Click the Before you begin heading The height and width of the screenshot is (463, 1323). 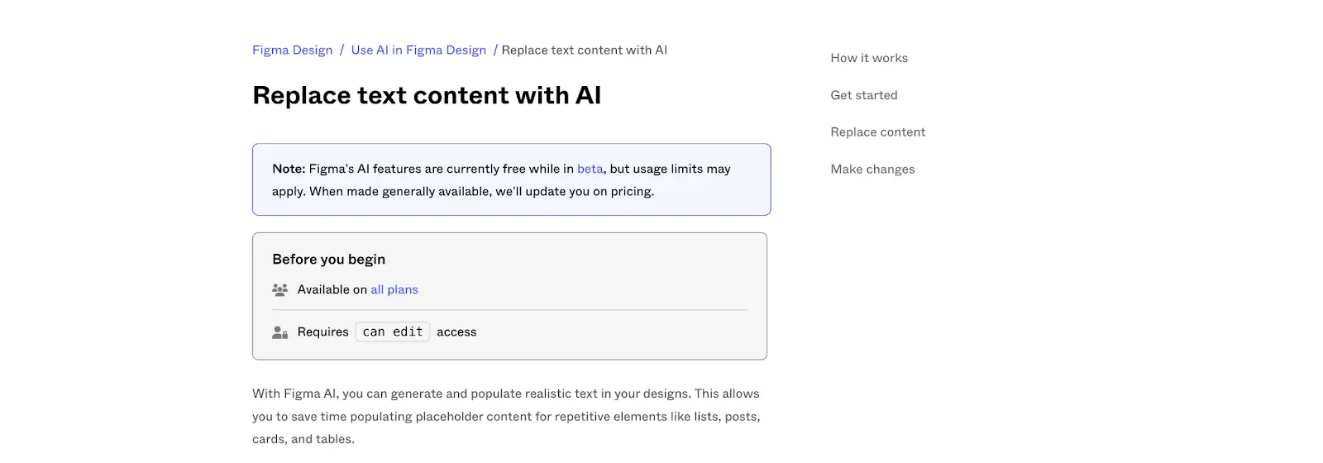click(329, 259)
